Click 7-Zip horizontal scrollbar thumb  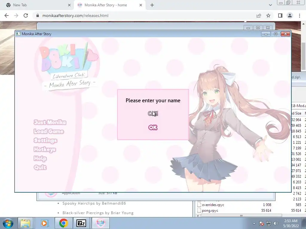[241, 216]
